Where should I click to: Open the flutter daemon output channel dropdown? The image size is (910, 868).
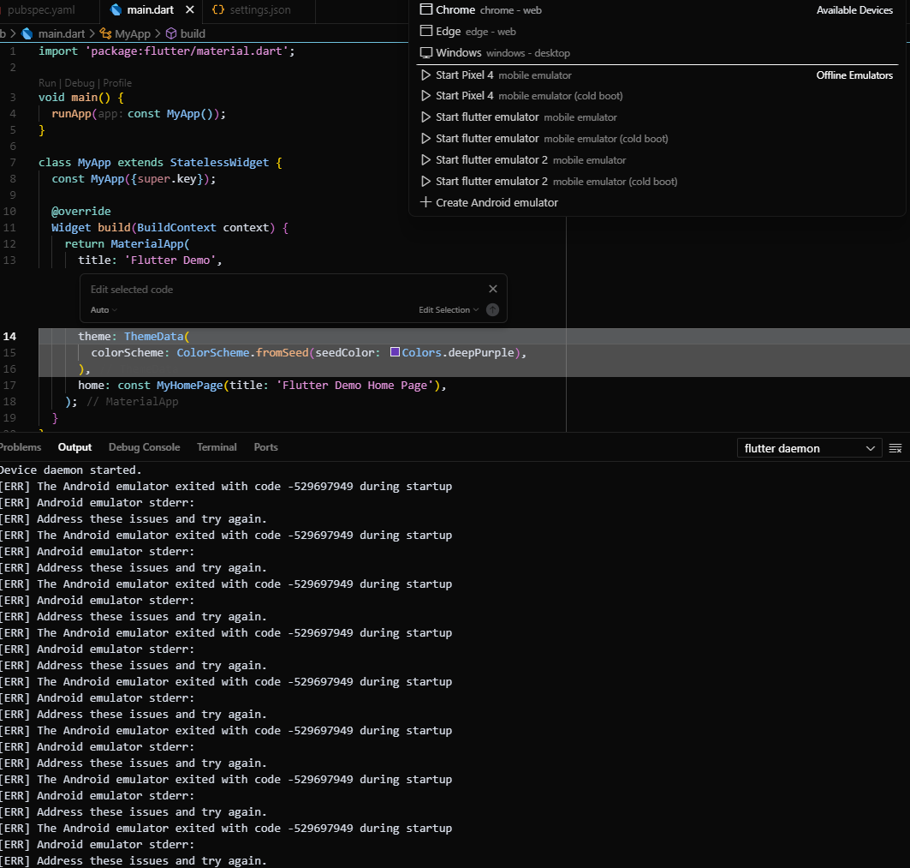click(x=810, y=448)
